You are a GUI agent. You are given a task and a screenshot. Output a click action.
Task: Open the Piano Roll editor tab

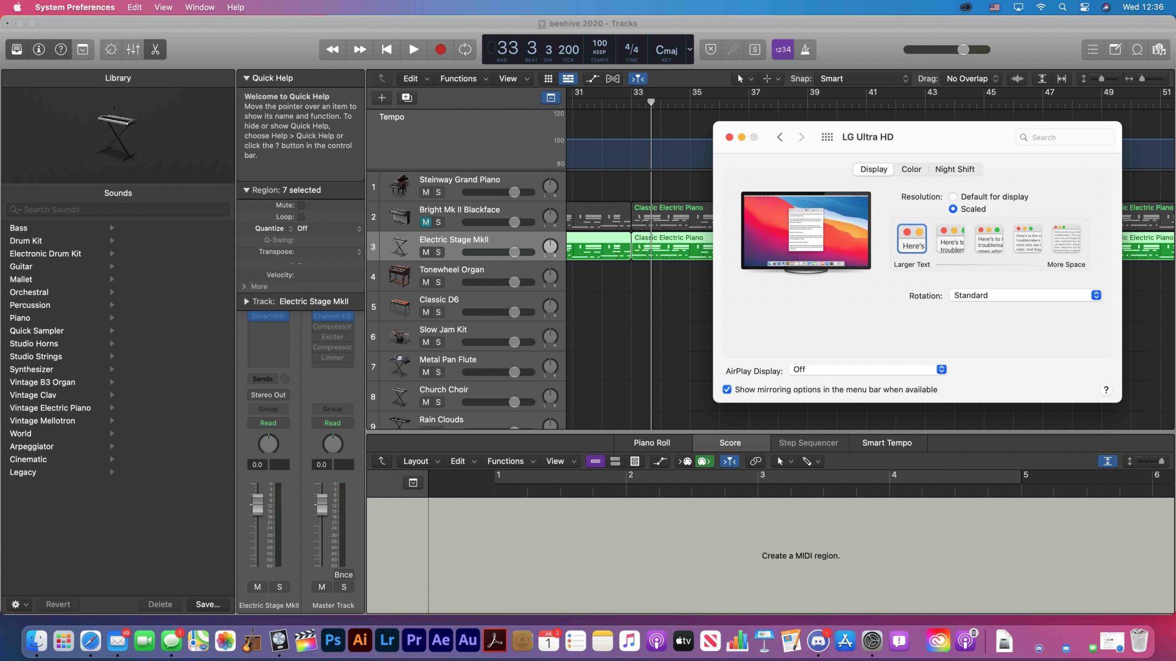[652, 442]
